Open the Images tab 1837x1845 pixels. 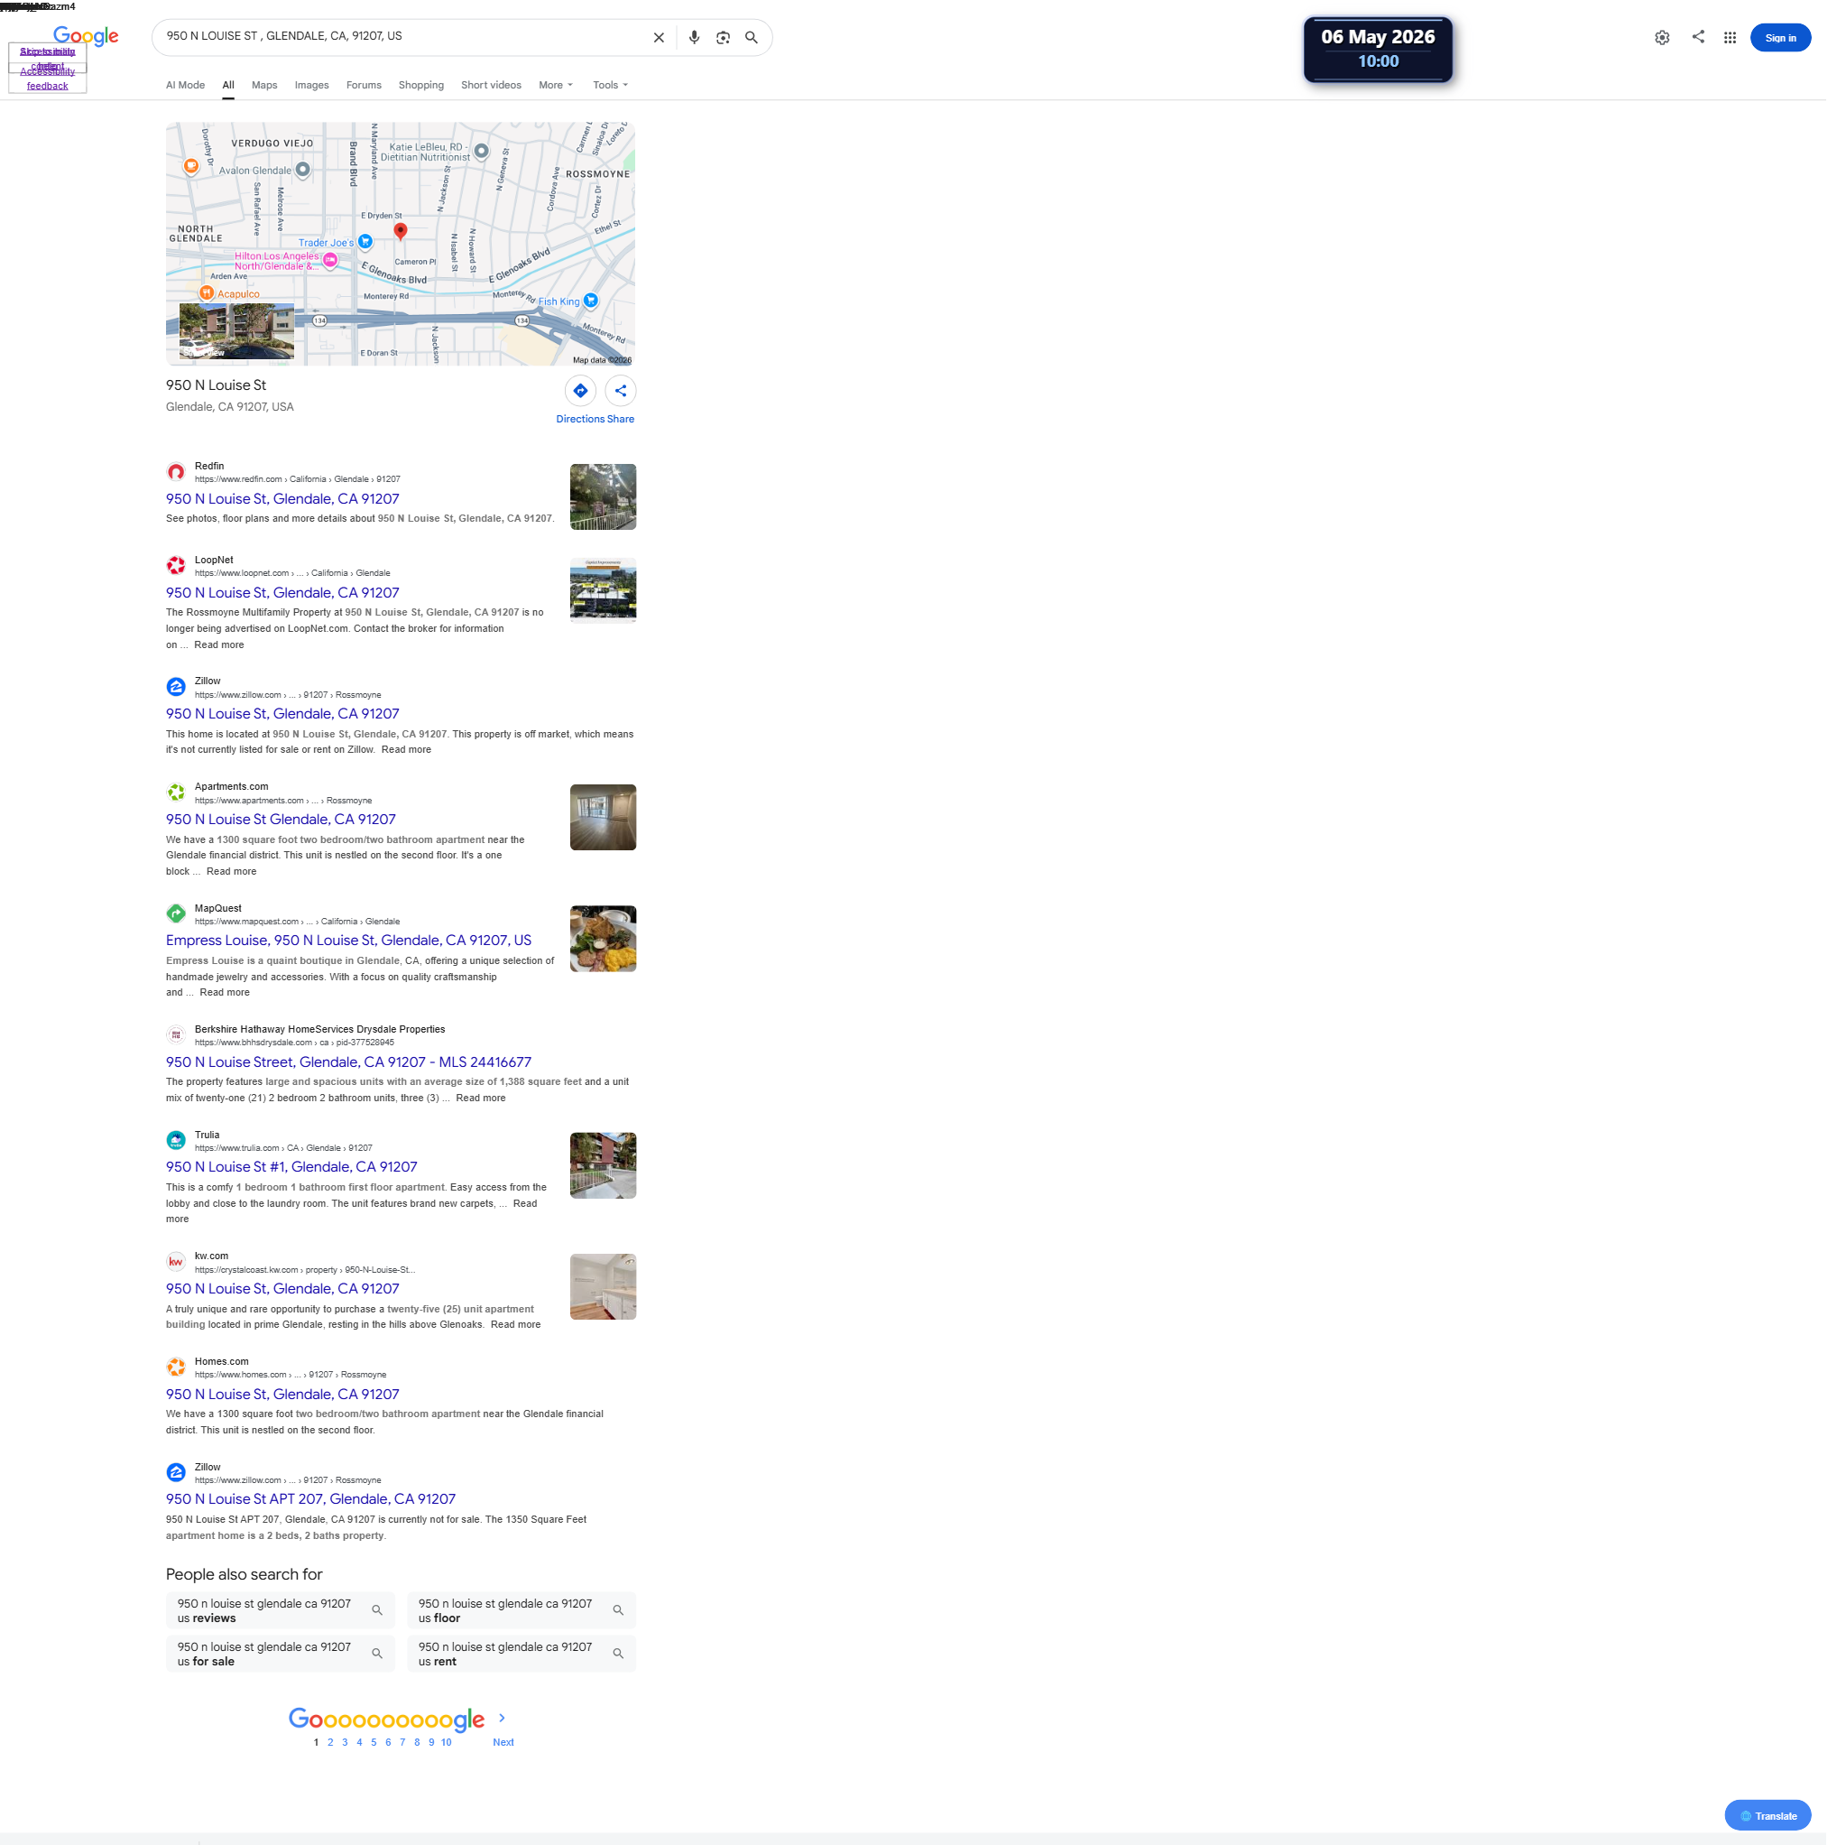(x=311, y=85)
